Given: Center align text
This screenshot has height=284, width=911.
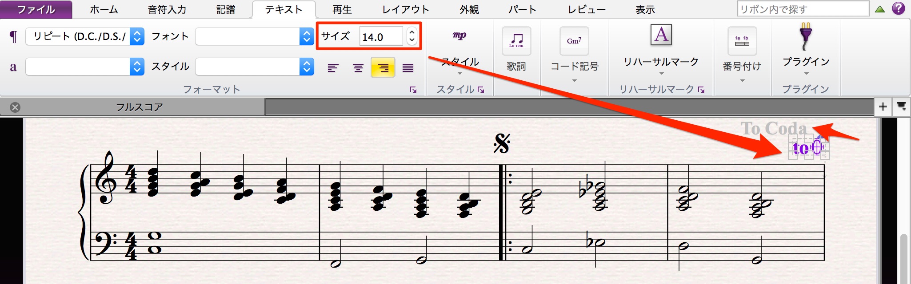Looking at the screenshot, I should click(358, 68).
